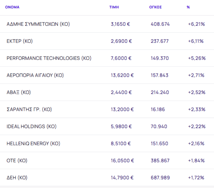Open ΑΕΡΟΠΟΡΙΑ ΑΙΓΑΙΟΥ (ΚΟ) stock
This screenshot has height=188, width=214.
pyautogui.click(x=35, y=75)
